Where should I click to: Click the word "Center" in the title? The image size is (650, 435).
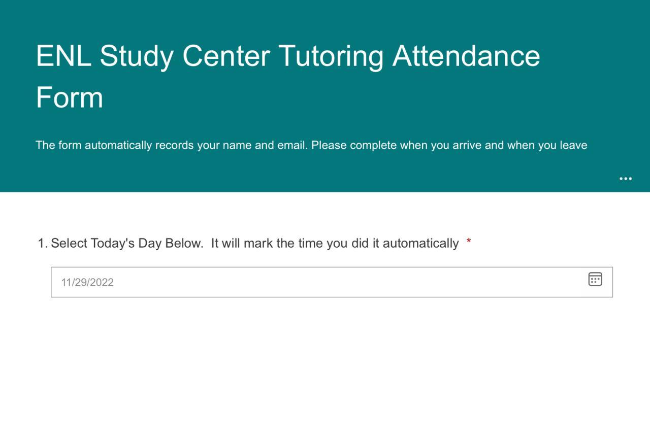click(x=226, y=56)
